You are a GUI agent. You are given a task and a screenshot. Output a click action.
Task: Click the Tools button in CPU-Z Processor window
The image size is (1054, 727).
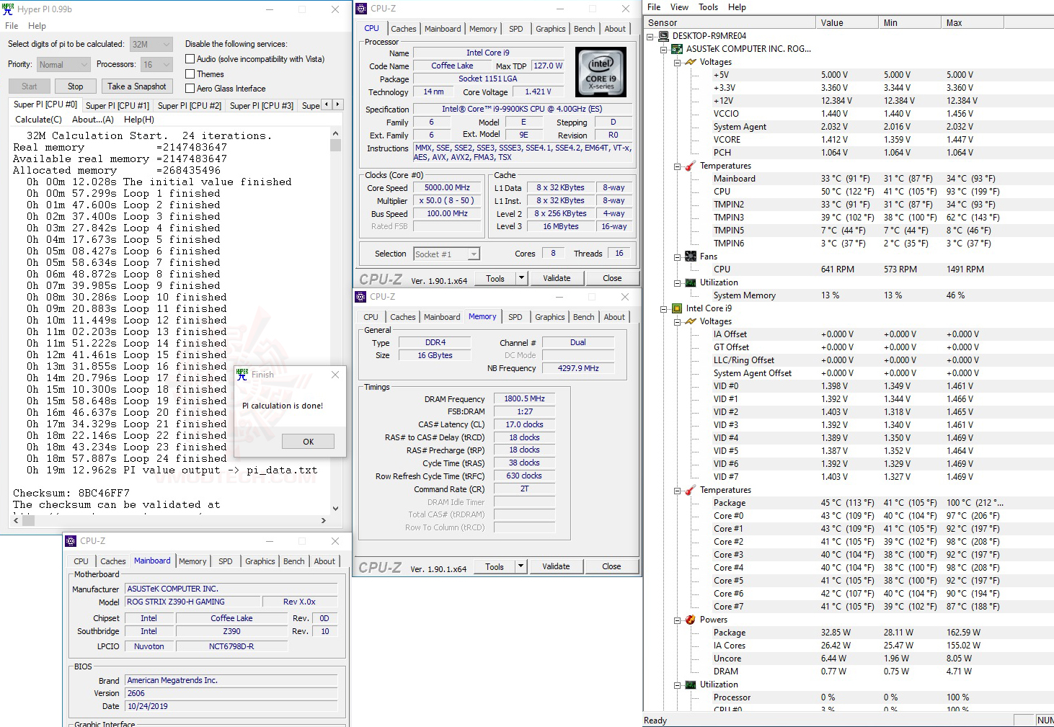(x=495, y=278)
